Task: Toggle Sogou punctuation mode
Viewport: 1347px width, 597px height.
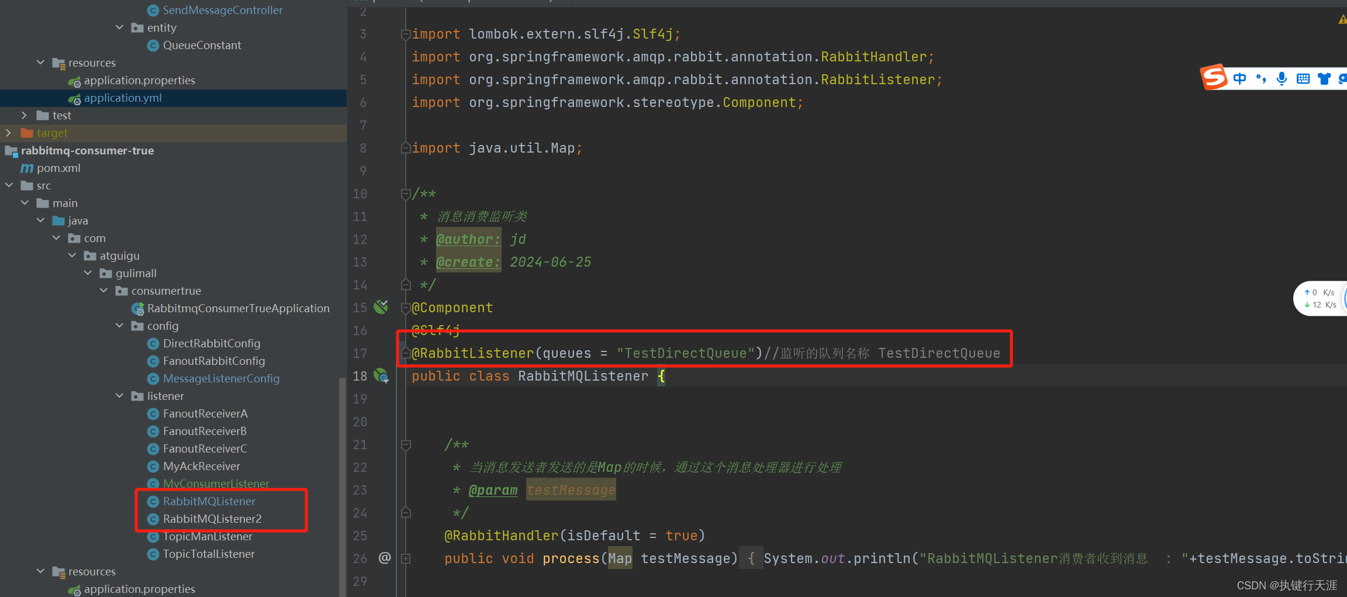Action: (1261, 78)
